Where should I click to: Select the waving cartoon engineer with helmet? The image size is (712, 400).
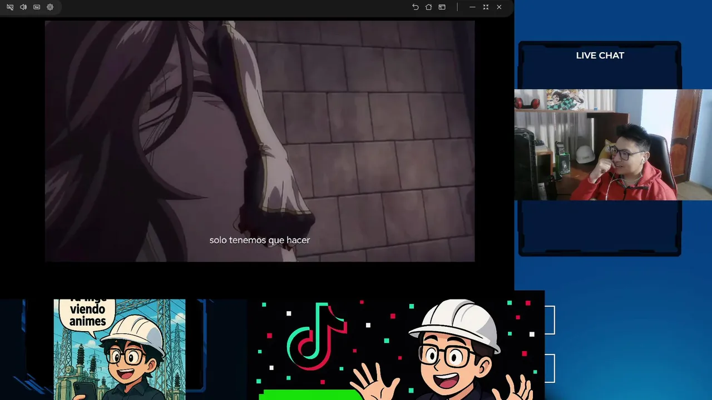click(442, 350)
